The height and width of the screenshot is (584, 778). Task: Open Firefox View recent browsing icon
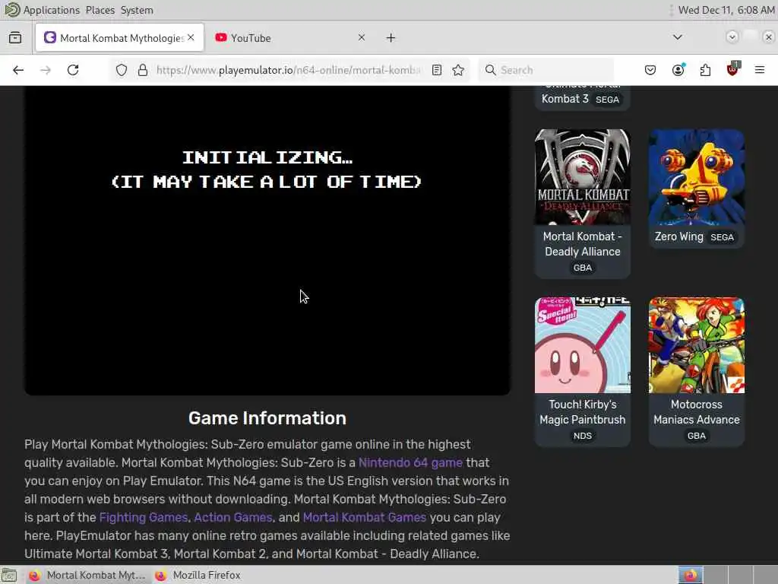tap(15, 38)
